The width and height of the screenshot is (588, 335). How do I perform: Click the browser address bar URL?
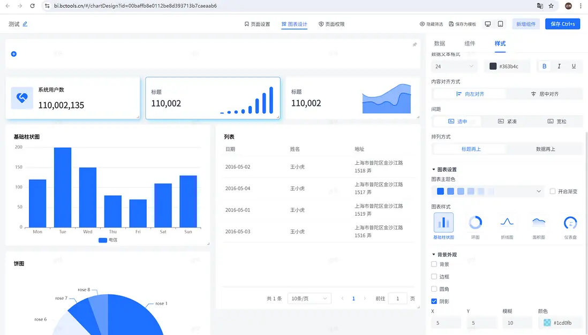click(135, 6)
